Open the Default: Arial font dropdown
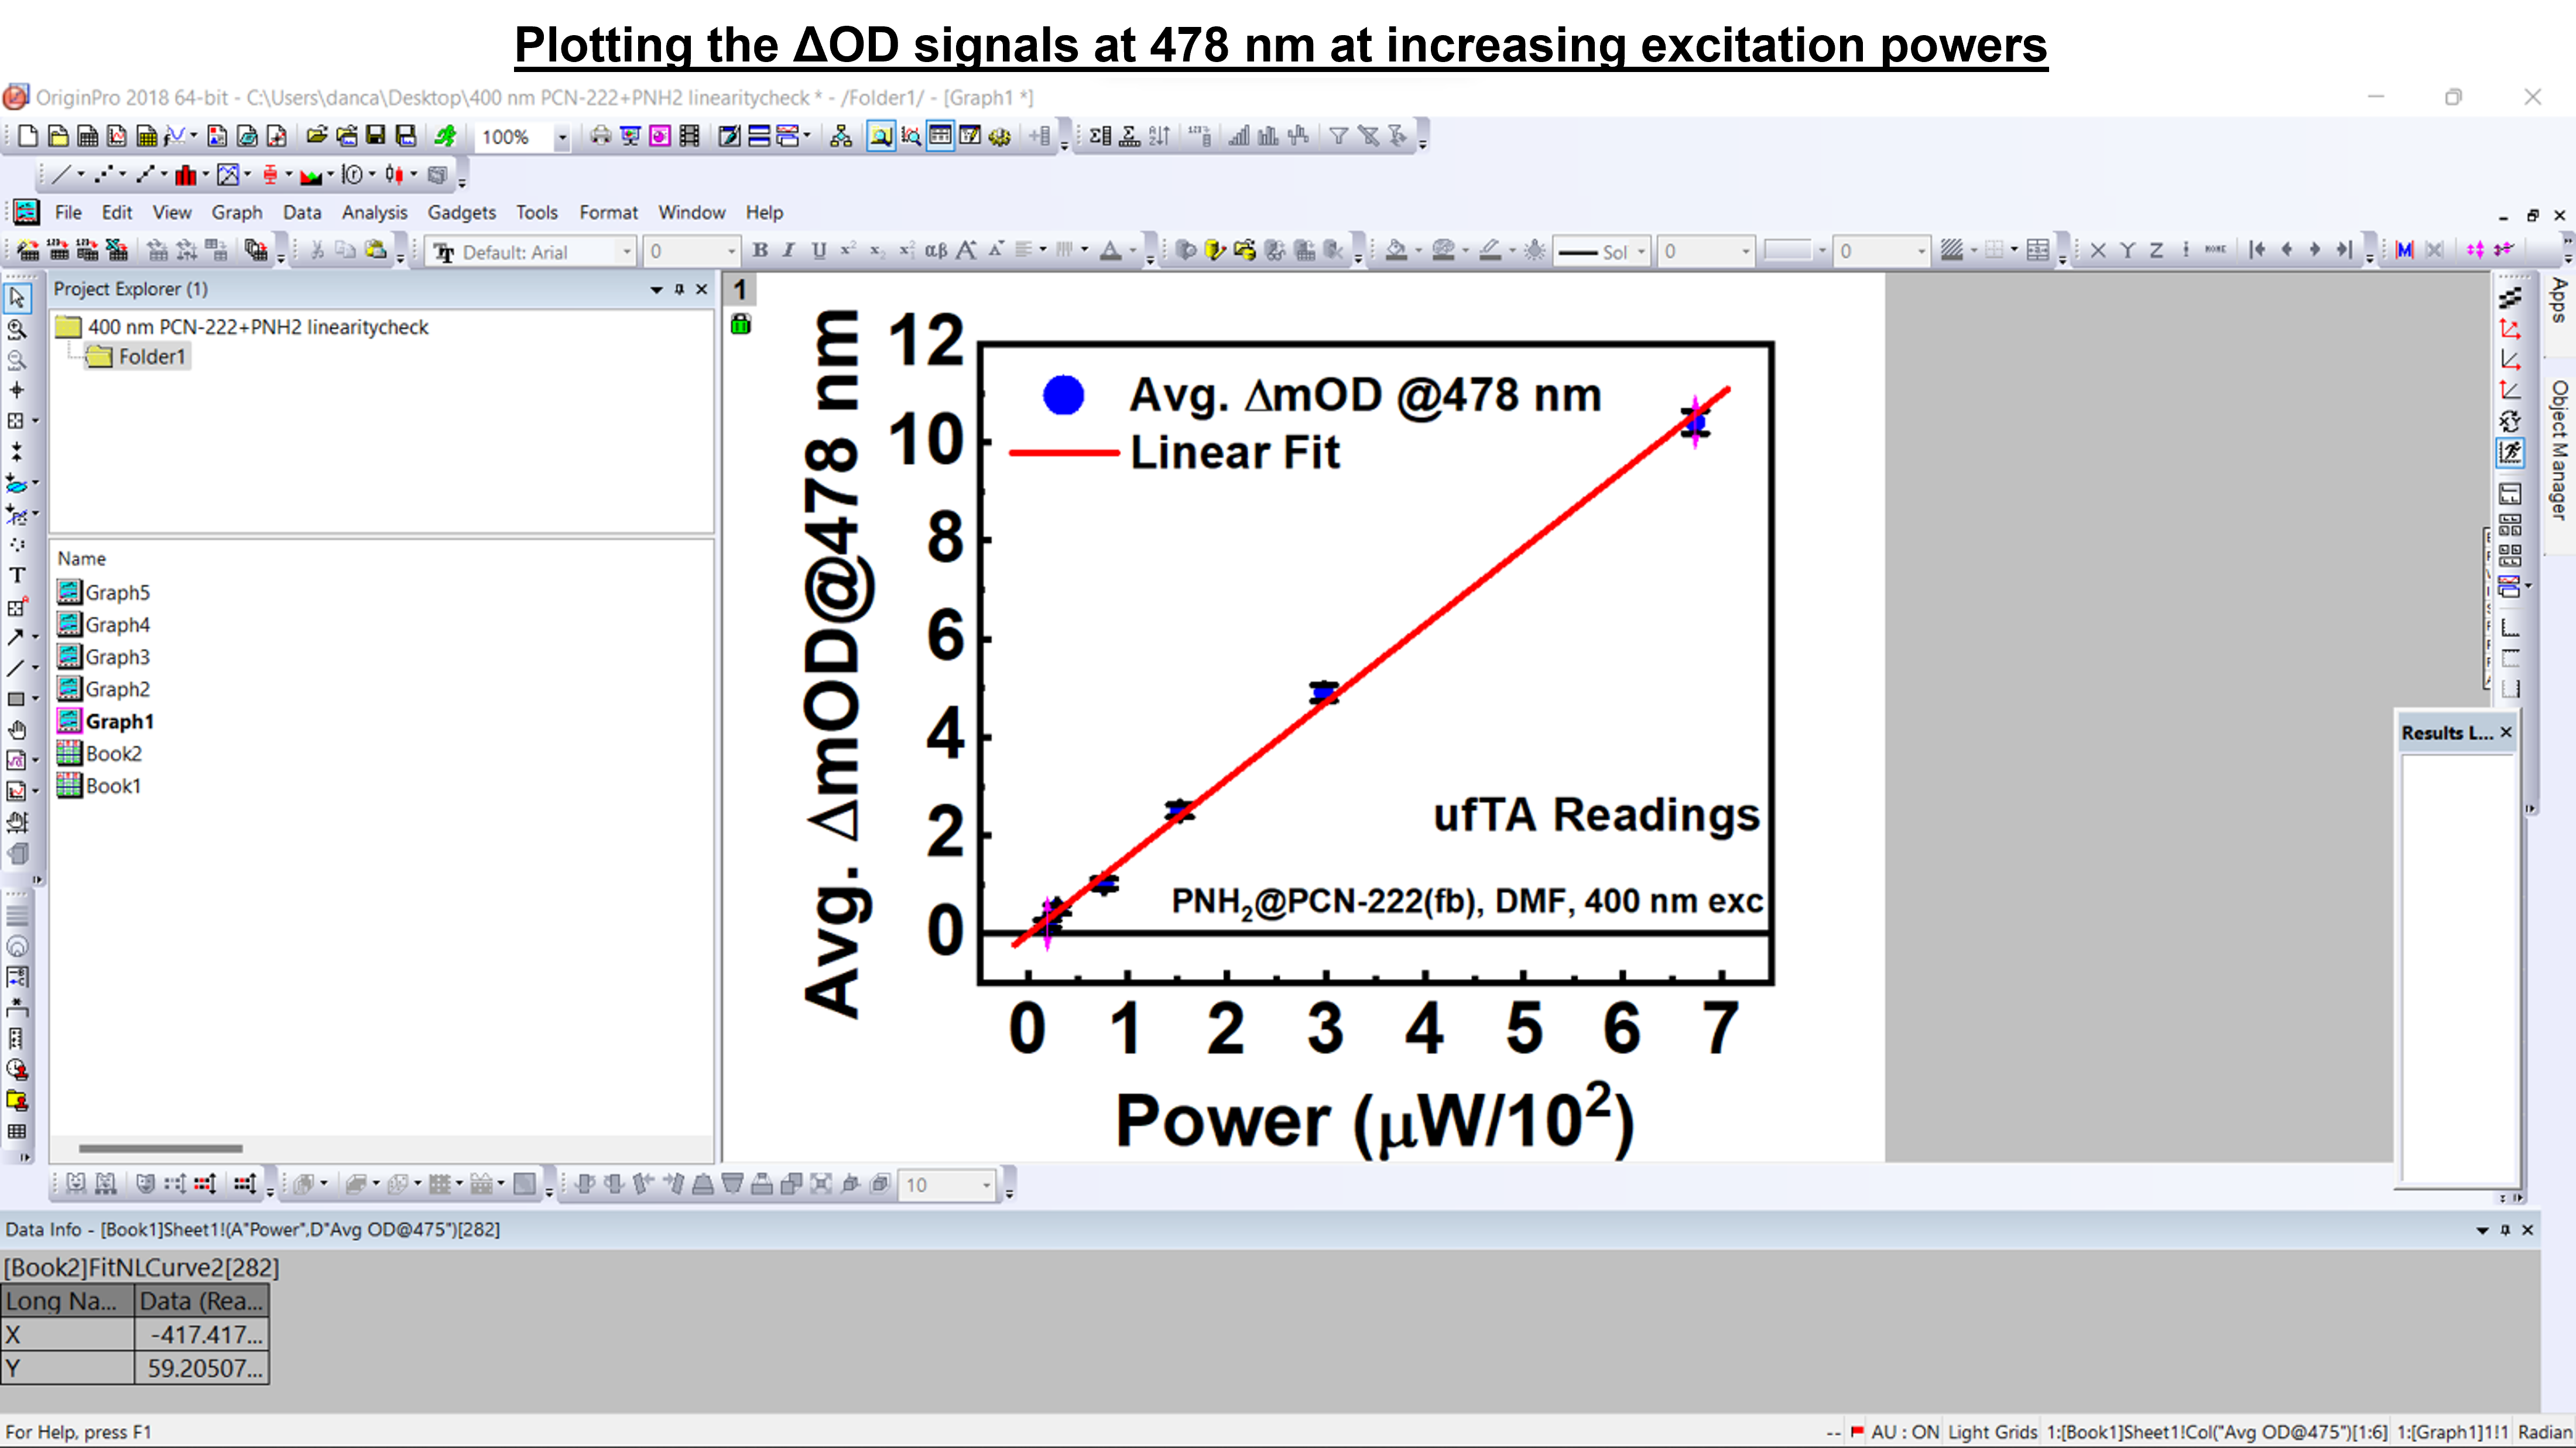This screenshot has width=2576, height=1448. [x=627, y=252]
